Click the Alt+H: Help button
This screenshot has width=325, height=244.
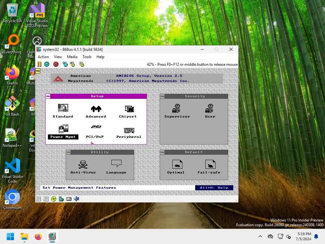pos(214,187)
